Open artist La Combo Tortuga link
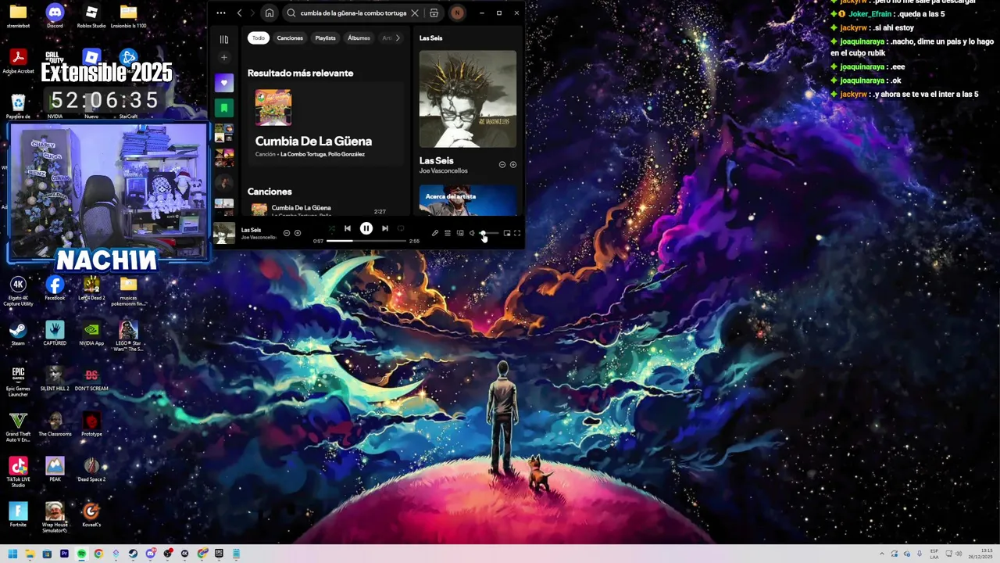 point(303,154)
